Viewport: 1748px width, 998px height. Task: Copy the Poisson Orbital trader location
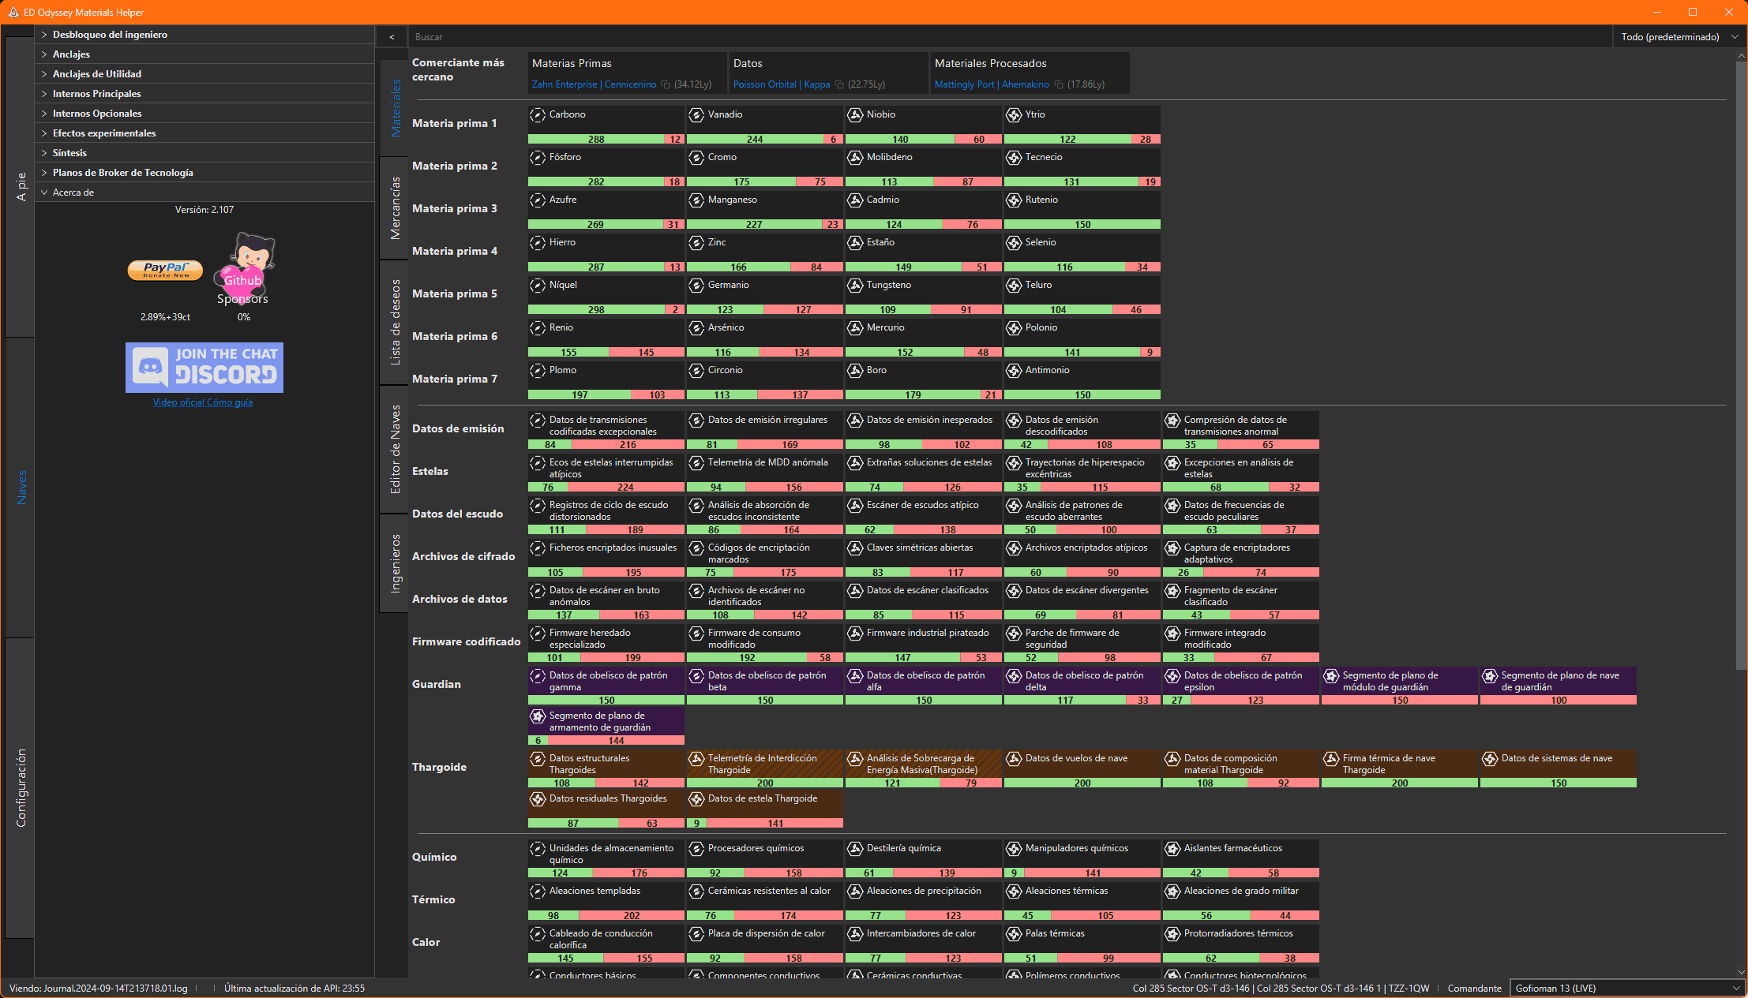tap(839, 84)
